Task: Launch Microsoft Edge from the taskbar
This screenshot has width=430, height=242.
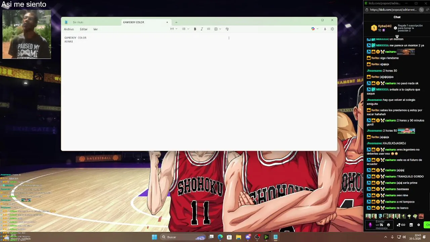Action: pyautogui.click(x=220, y=237)
